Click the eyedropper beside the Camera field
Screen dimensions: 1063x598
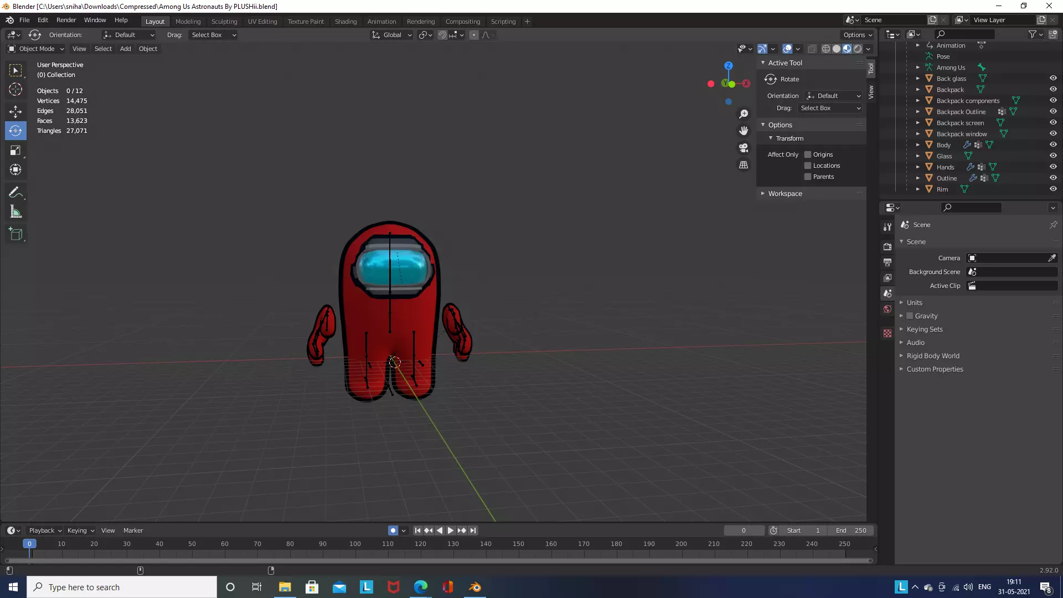pyautogui.click(x=1051, y=258)
